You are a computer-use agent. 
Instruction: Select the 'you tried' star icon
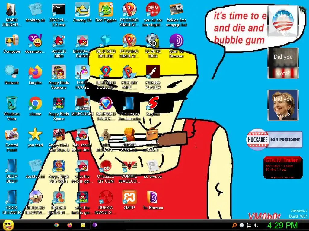point(35,137)
